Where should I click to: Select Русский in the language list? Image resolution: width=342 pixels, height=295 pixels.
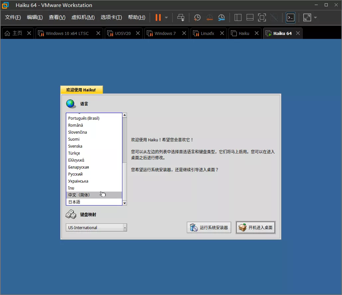tap(76, 174)
